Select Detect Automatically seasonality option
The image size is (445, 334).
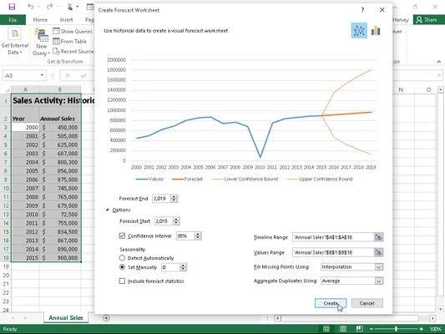tap(122, 258)
